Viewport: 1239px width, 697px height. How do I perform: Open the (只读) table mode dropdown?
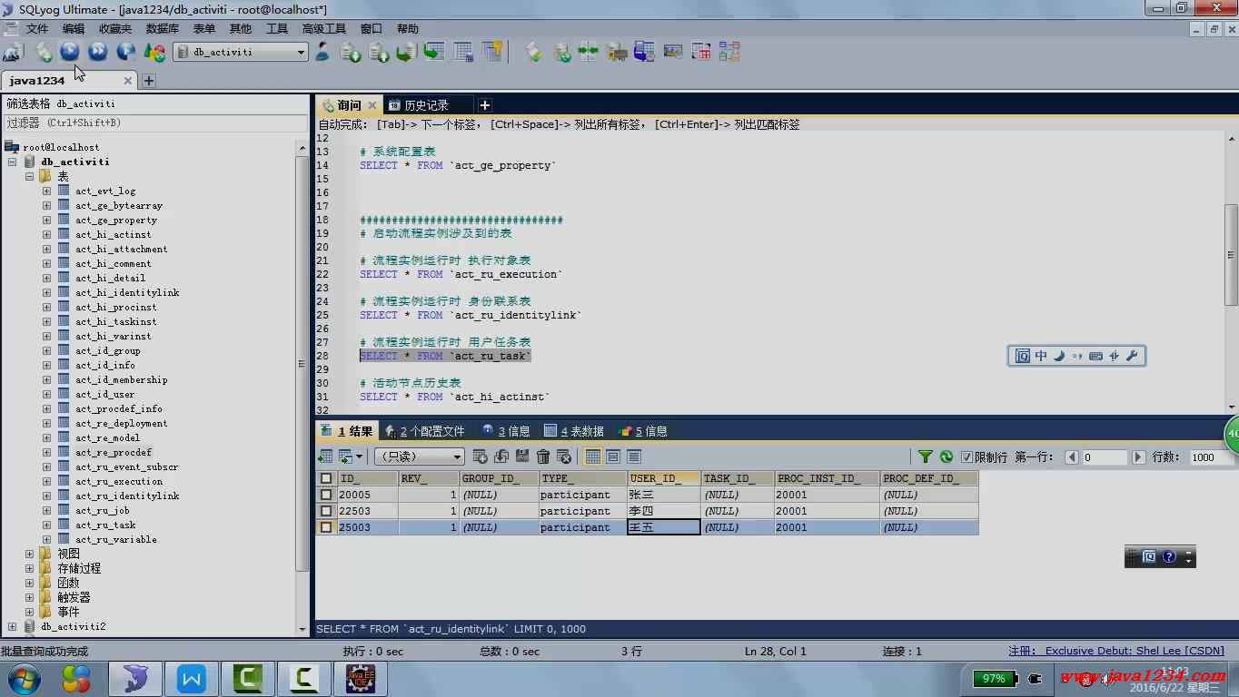pos(420,456)
